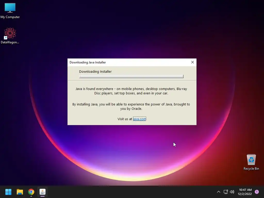Open the volume control tray icon
The height and width of the screenshot is (198, 264).
pos(232,192)
